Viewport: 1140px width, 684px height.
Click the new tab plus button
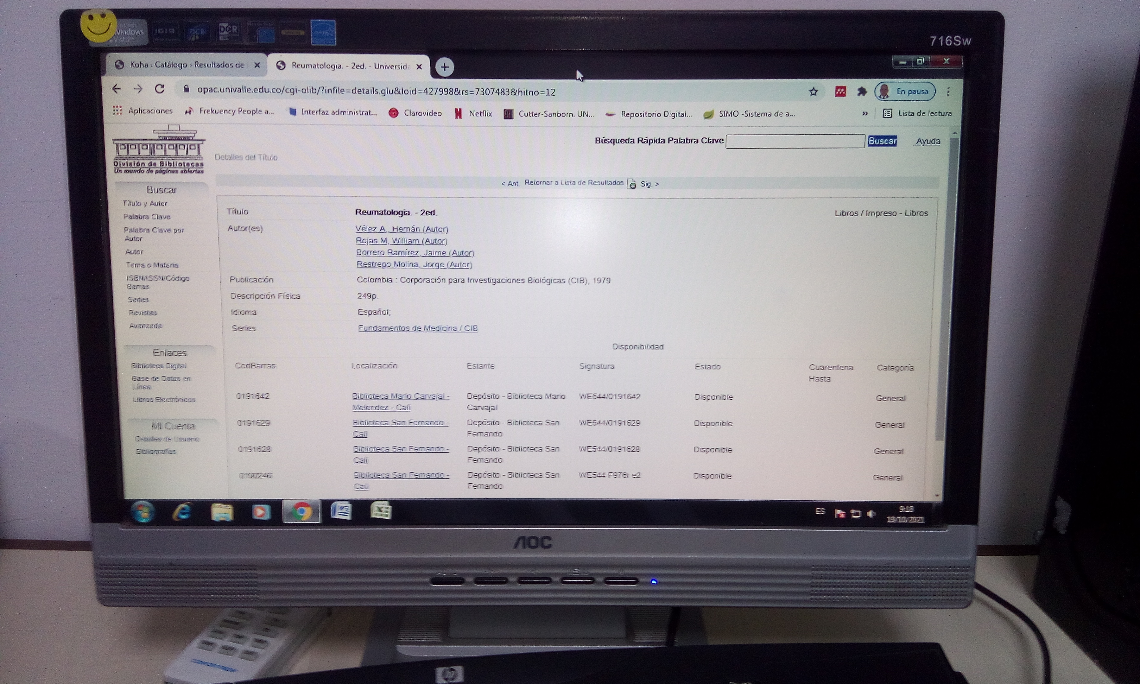(444, 67)
